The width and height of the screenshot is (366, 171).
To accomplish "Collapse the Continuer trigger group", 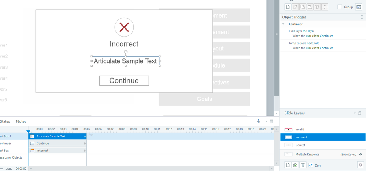I will point(283,24).
